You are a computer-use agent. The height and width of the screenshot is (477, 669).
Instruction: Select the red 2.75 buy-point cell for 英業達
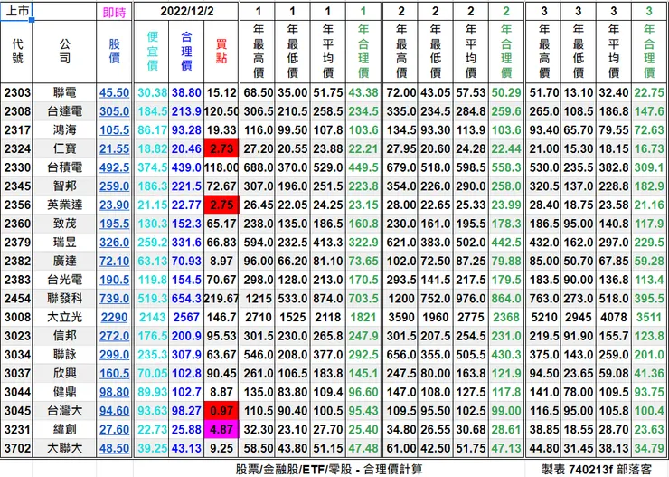[x=221, y=205]
